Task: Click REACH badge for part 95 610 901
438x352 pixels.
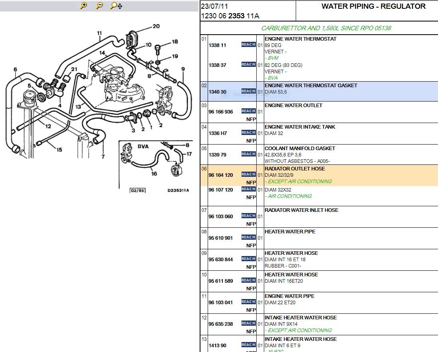Action: point(248,237)
